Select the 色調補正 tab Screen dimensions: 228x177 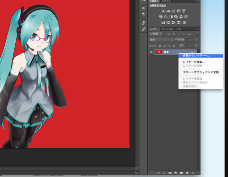pos(154,1)
